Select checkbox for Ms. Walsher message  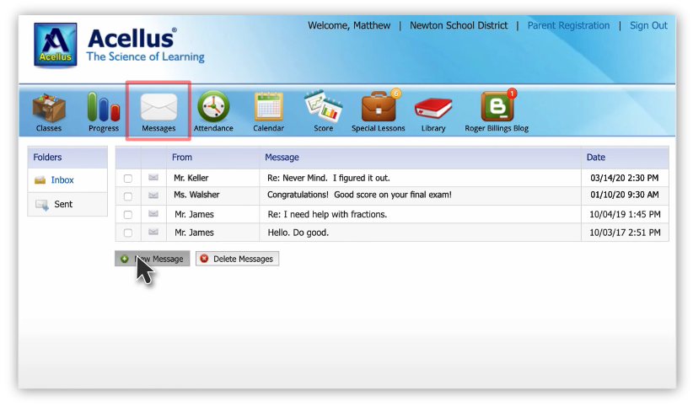click(128, 196)
